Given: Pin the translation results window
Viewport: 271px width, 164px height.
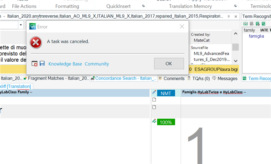Looking at the screenshot, I should coord(229,16).
